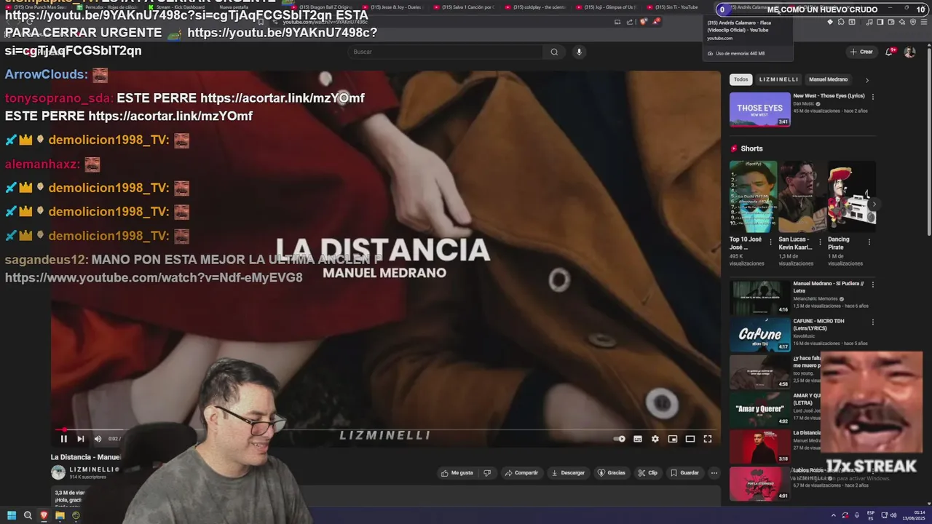Like the video with Me gusta
Viewport: 932px width, 524px height.
[x=457, y=473]
